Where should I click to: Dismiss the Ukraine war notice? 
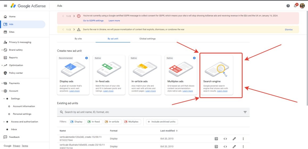click(289, 29)
